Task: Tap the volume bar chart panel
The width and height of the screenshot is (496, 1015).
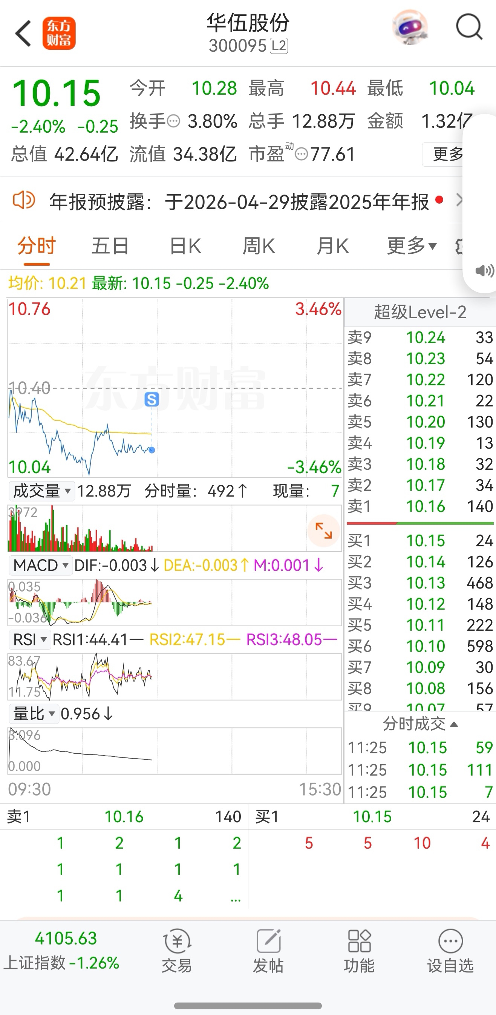Action: [x=175, y=528]
